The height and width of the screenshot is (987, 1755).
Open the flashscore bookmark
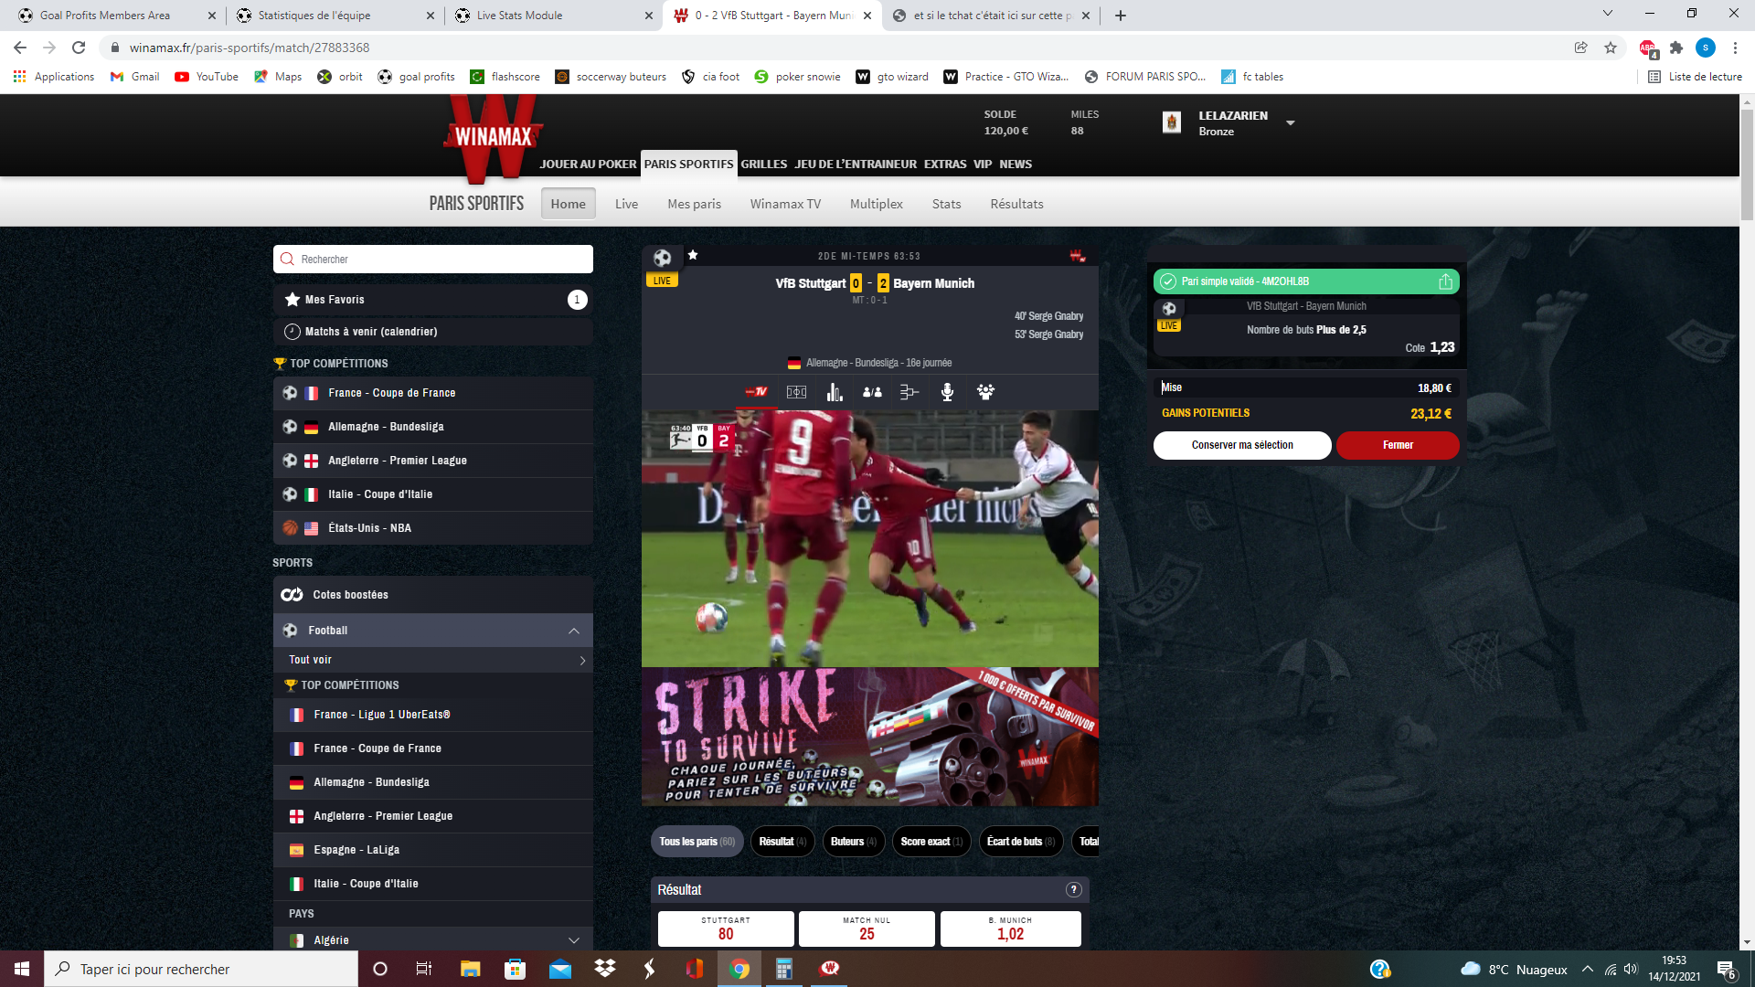[x=505, y=77]
